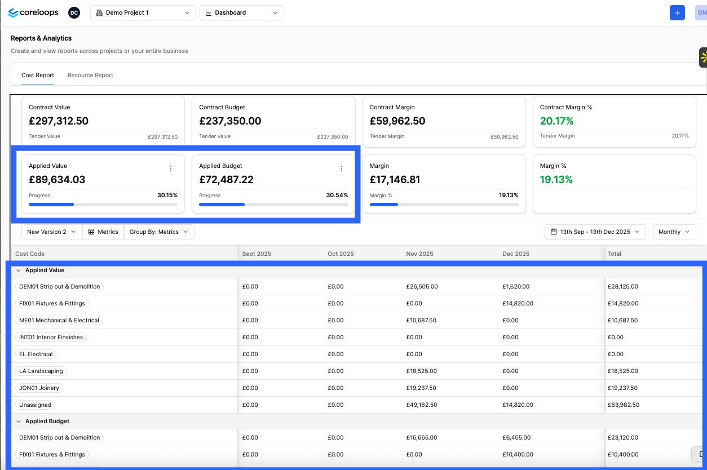
Task: Open Applied Value card options menu
Action: click(x=171, y=169)
